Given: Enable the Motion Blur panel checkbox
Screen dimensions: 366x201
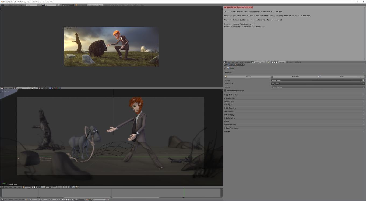Looking at the screenshot, I should [227, 95].
